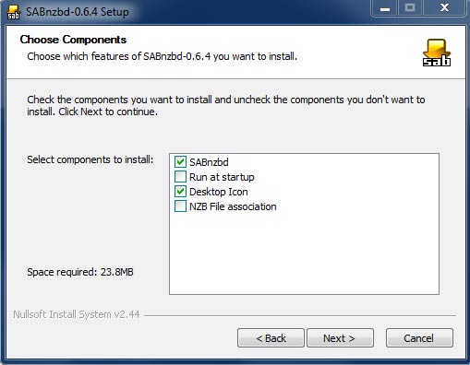Minimize the setup window

click(x=385, y=8)
